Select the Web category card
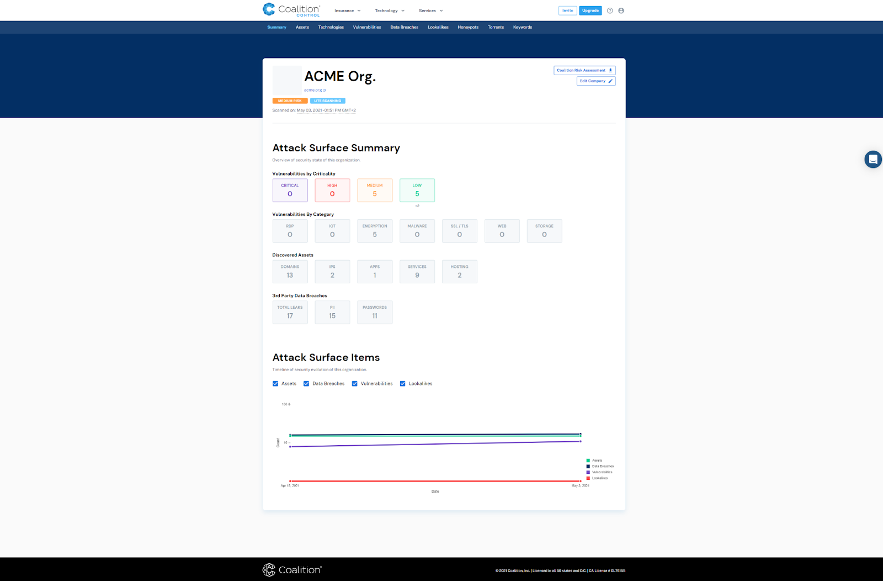 coord(502,231)
